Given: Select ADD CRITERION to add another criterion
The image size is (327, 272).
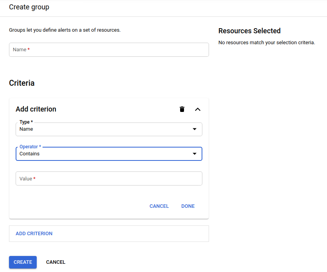Looking at the screenshot, I should [34, 233].
